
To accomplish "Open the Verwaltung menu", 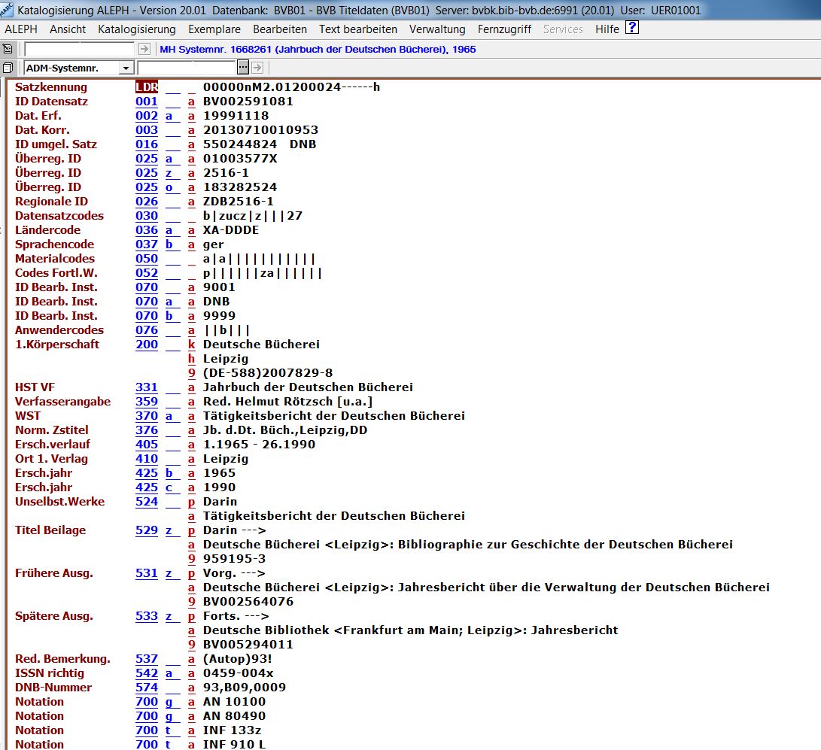I will pos(437,29).
